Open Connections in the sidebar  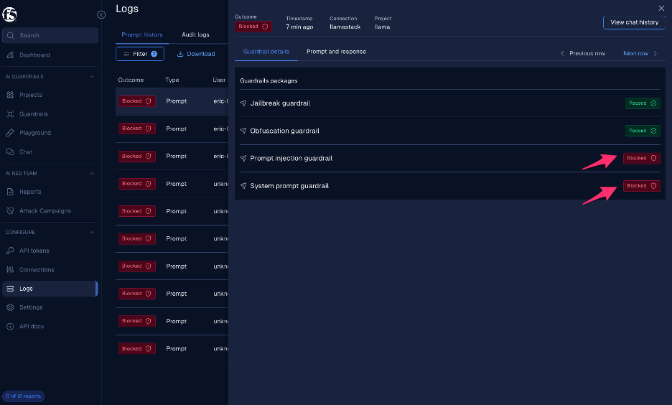(37, 269)
